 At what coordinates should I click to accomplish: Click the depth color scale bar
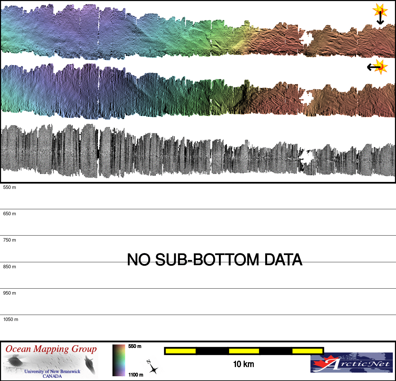(x=119, y=360)
